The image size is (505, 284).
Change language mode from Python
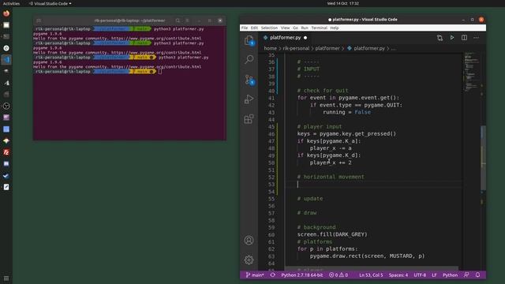click(450, 275)
